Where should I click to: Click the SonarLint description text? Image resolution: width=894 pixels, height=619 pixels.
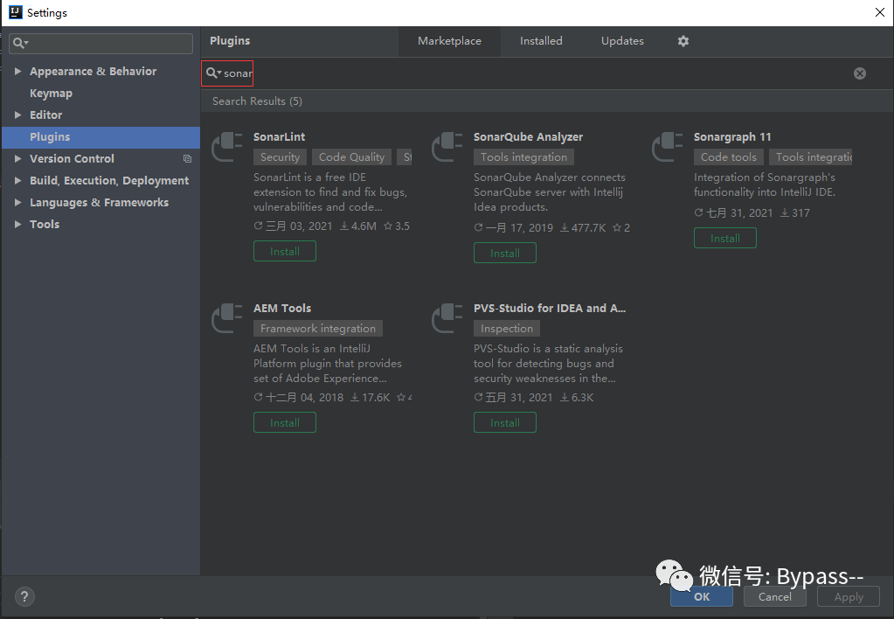coord(330,191)
